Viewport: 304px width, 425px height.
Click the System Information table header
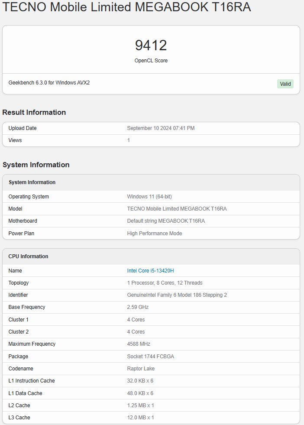(x=32, y=182)
